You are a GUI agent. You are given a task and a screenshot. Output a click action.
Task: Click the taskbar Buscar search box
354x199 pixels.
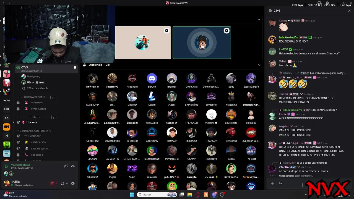[x=157, y=195]
